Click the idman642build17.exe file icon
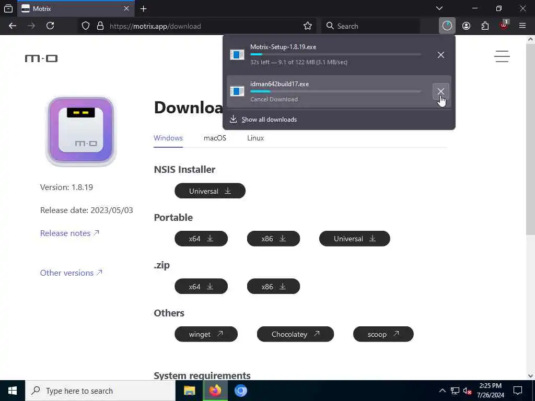This screenshot has width=535, height=401. (x=237, y=91)
